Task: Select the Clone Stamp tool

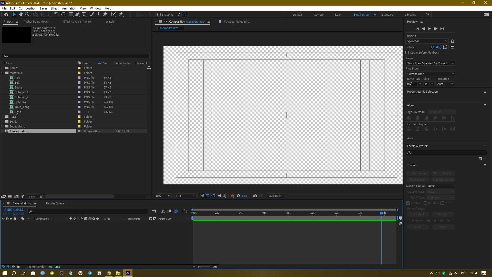Action: 98,14
